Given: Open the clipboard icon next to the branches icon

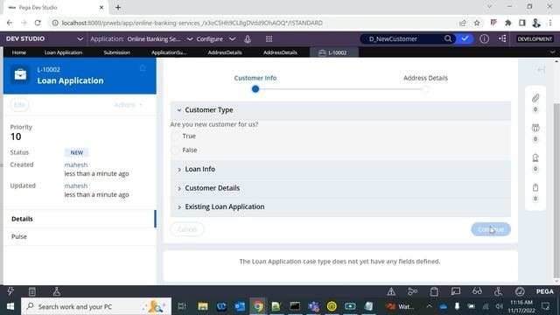Looking at the screenshot, I should tap(434, 291).
